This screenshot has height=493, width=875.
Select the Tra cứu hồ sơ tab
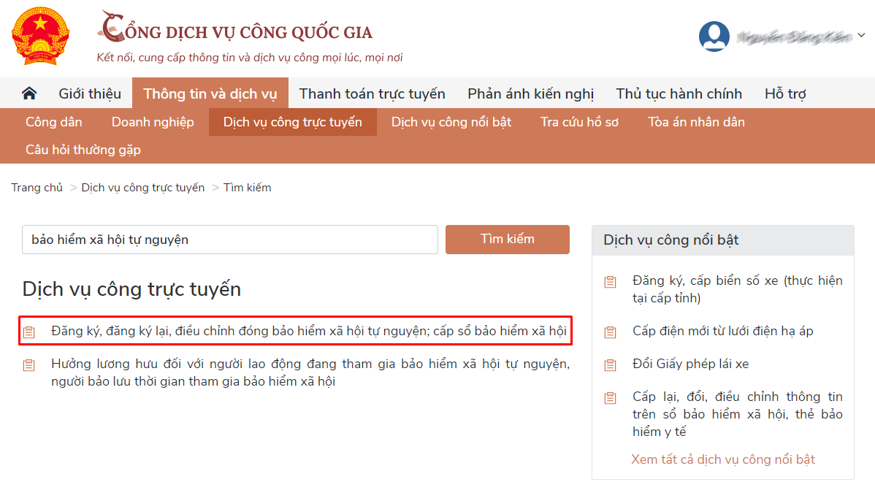coord(579,122)
